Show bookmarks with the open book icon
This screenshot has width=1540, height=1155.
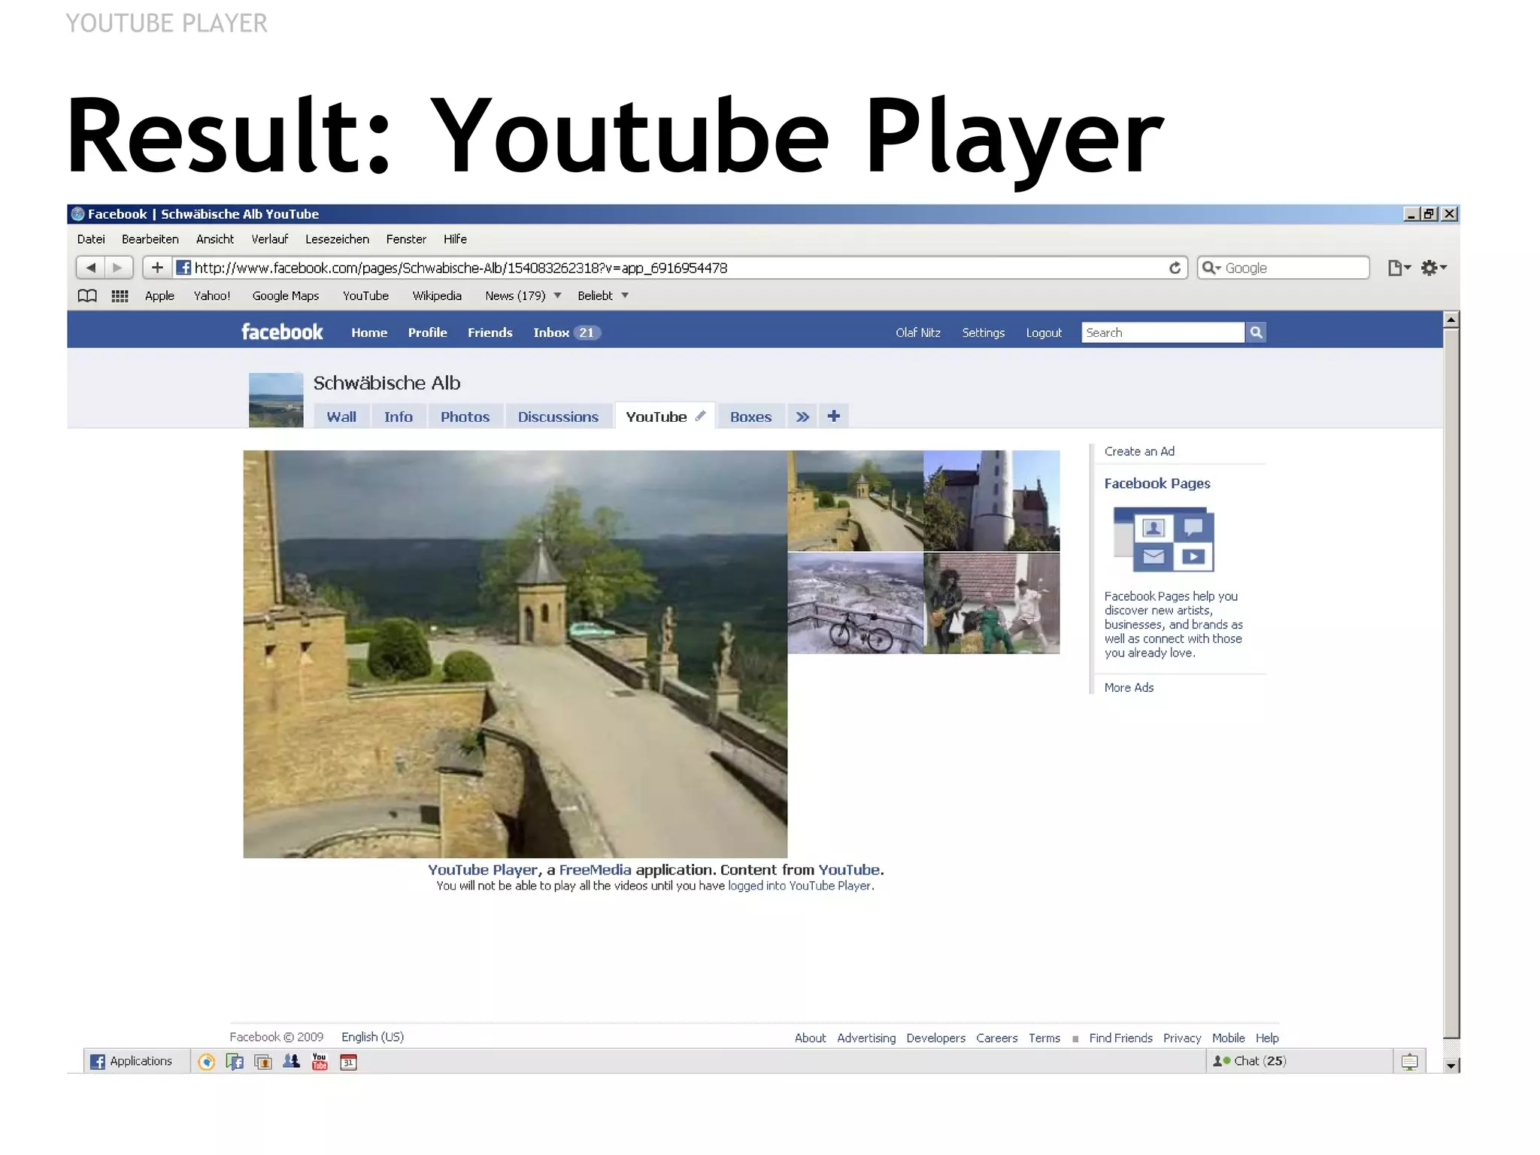tap(87, 296)
